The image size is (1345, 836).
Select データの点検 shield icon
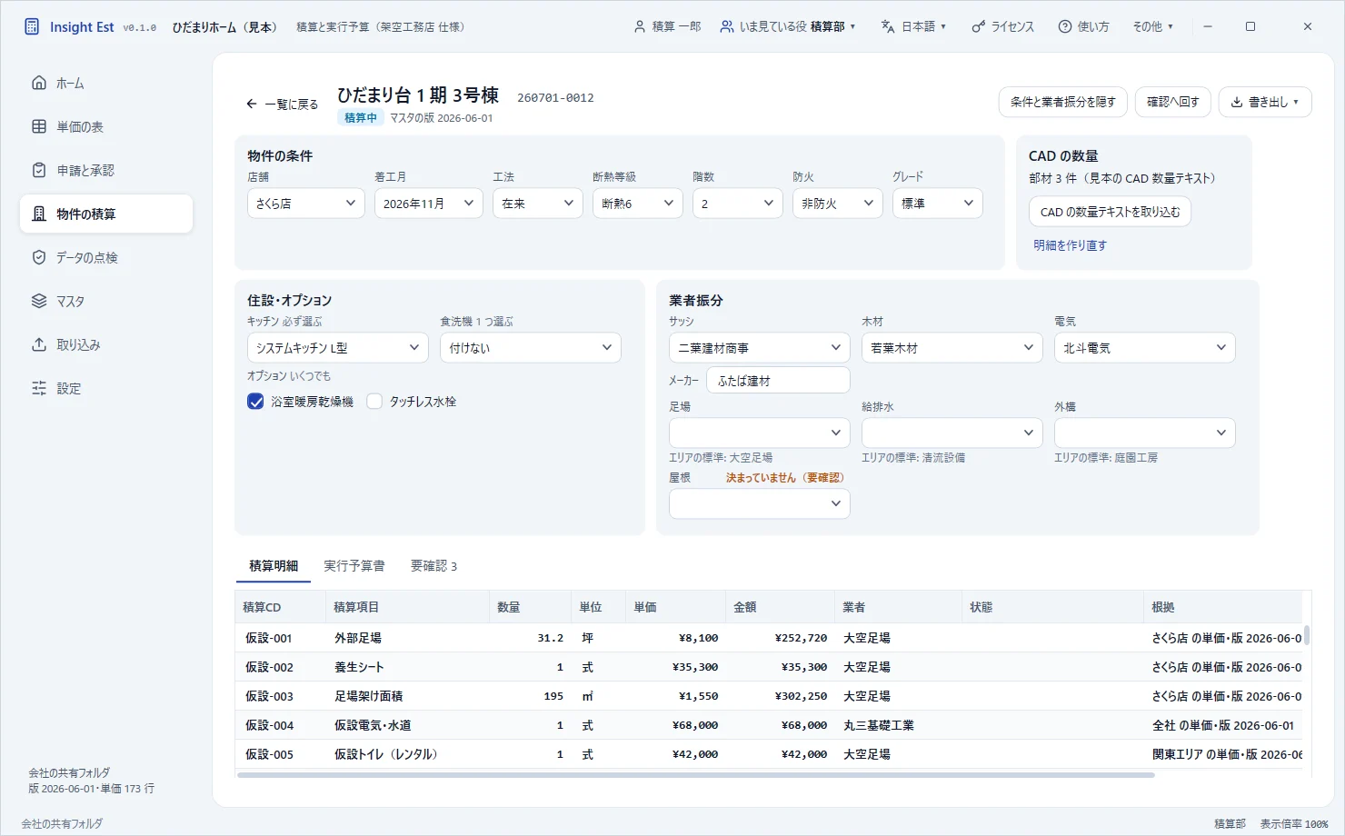click(x=39, y=257)
